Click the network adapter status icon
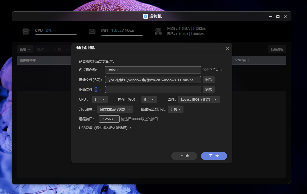The image size is (307, 194). (158, 31)
